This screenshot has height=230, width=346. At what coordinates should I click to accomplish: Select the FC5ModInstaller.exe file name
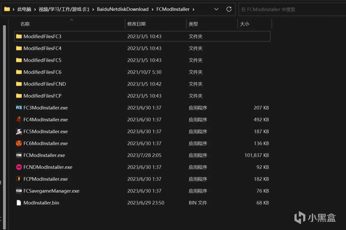[x=45, y=131]
